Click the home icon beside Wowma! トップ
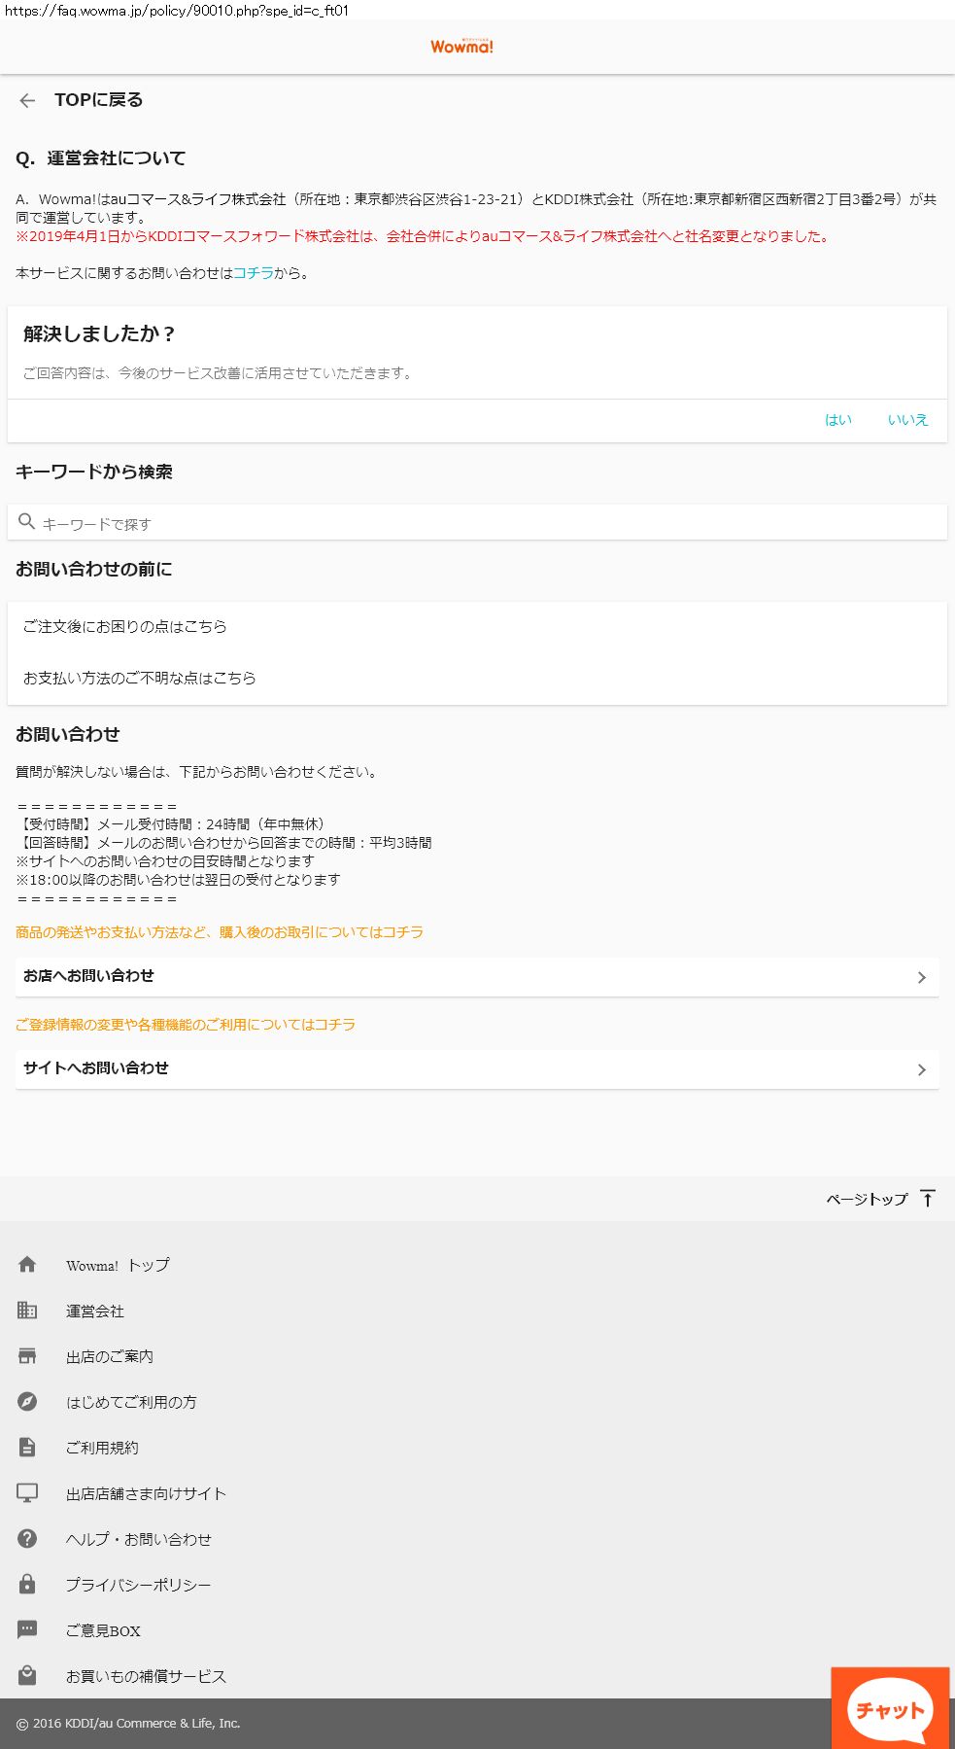This screenshot has height=1749, width=955. (x=27, y=1264)
